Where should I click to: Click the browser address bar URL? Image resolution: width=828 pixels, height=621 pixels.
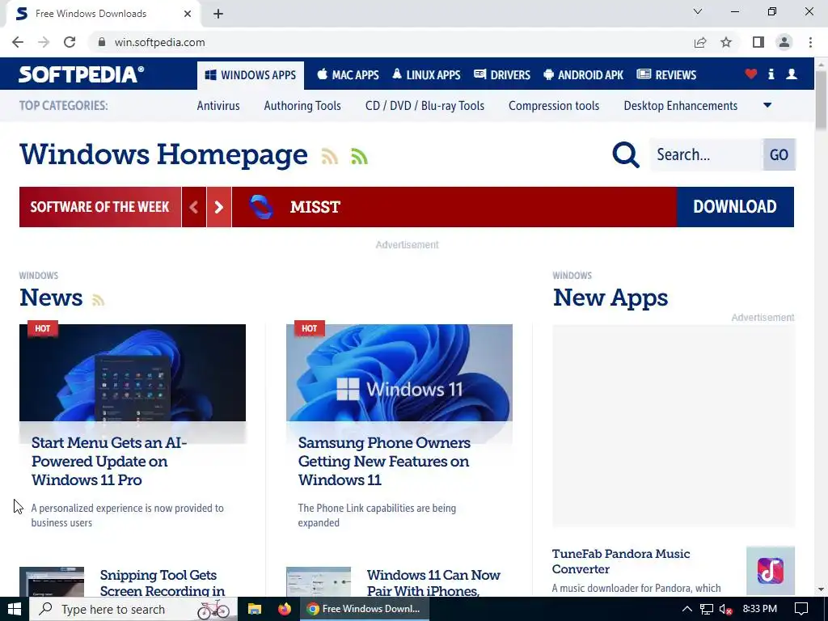click(x=159, y=42)
